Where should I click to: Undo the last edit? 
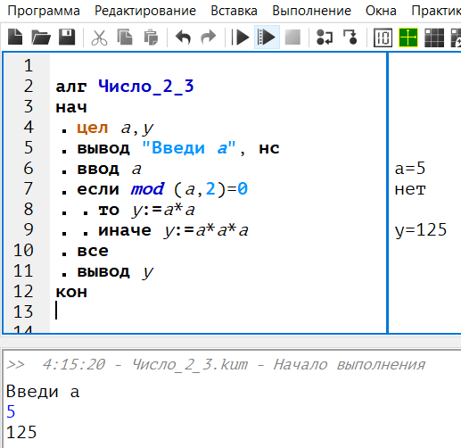(183, 37)
